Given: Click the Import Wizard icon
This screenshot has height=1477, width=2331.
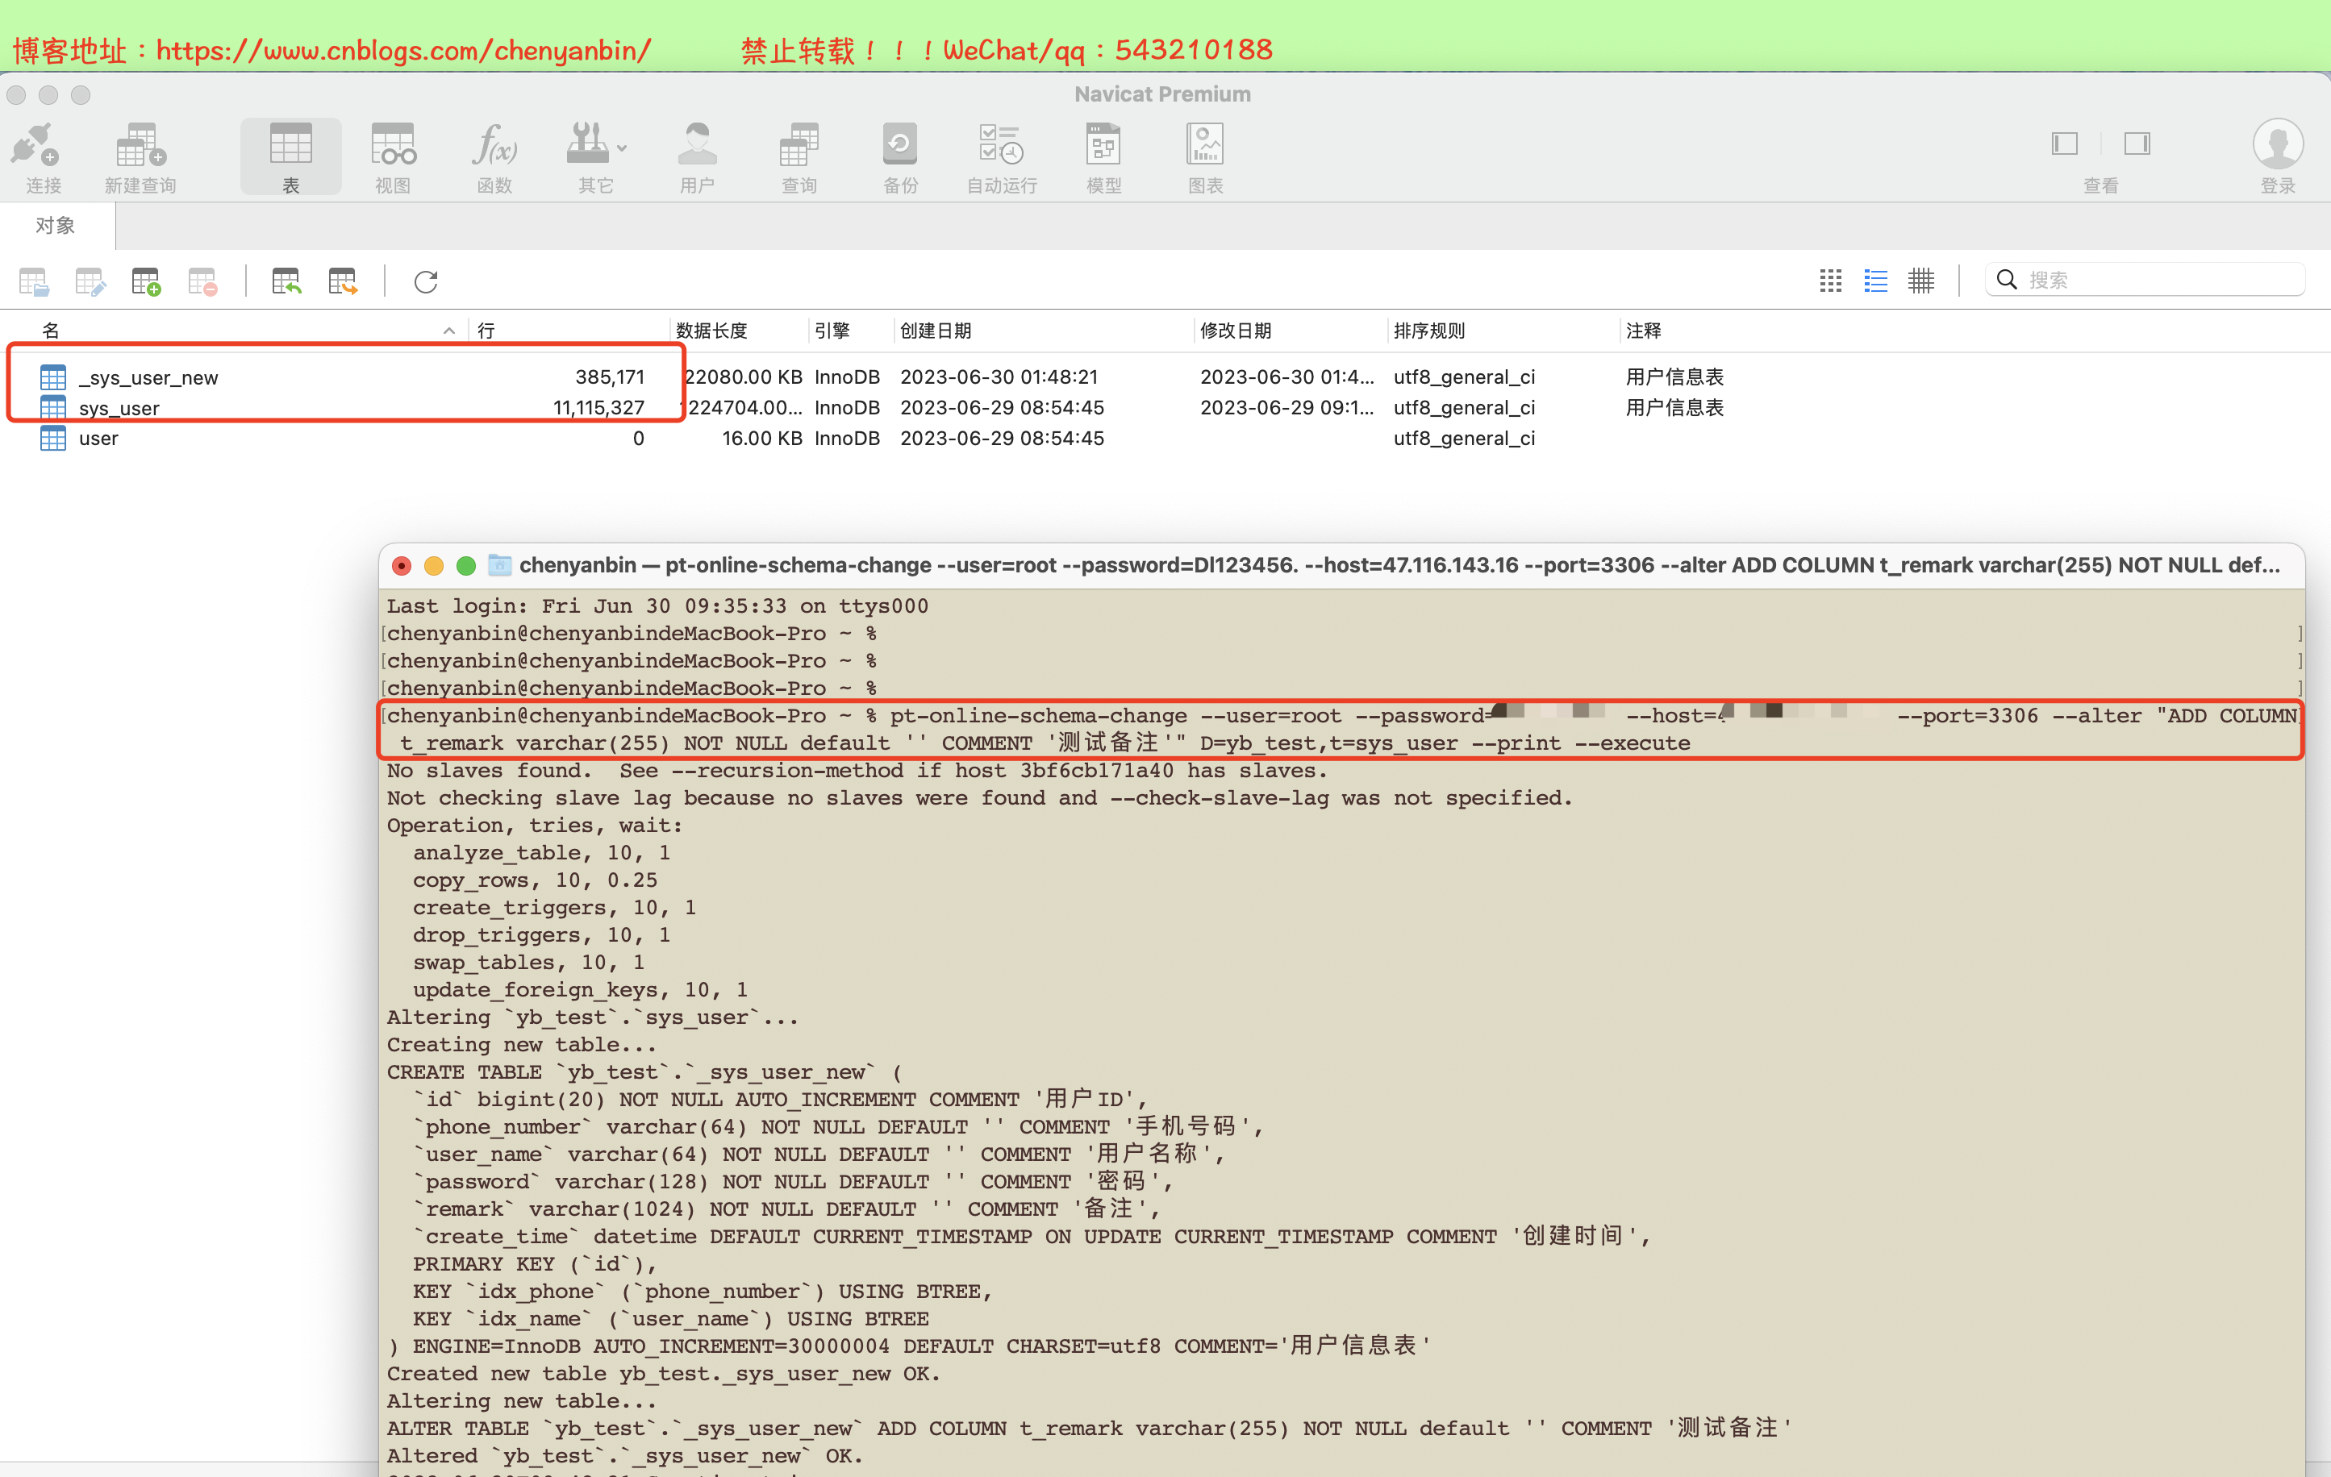Looking at the screenshot, I should (286, 281).
